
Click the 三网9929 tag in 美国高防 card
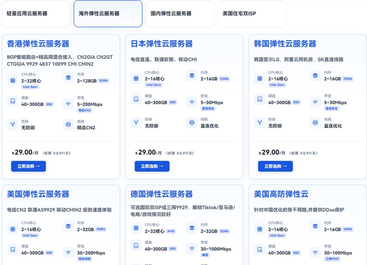332,259
